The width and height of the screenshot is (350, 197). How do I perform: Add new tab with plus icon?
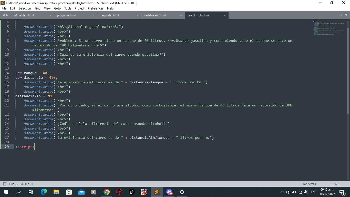pyautogui.click(x=341, y=15)
